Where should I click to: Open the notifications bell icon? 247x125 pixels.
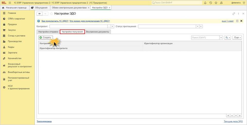point(205,3)
